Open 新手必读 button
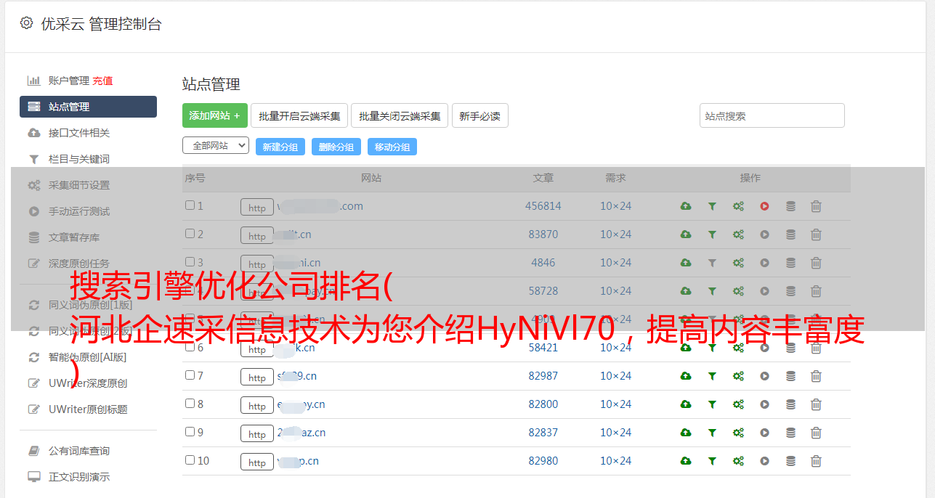935x498 pixels. coord(479,115)
